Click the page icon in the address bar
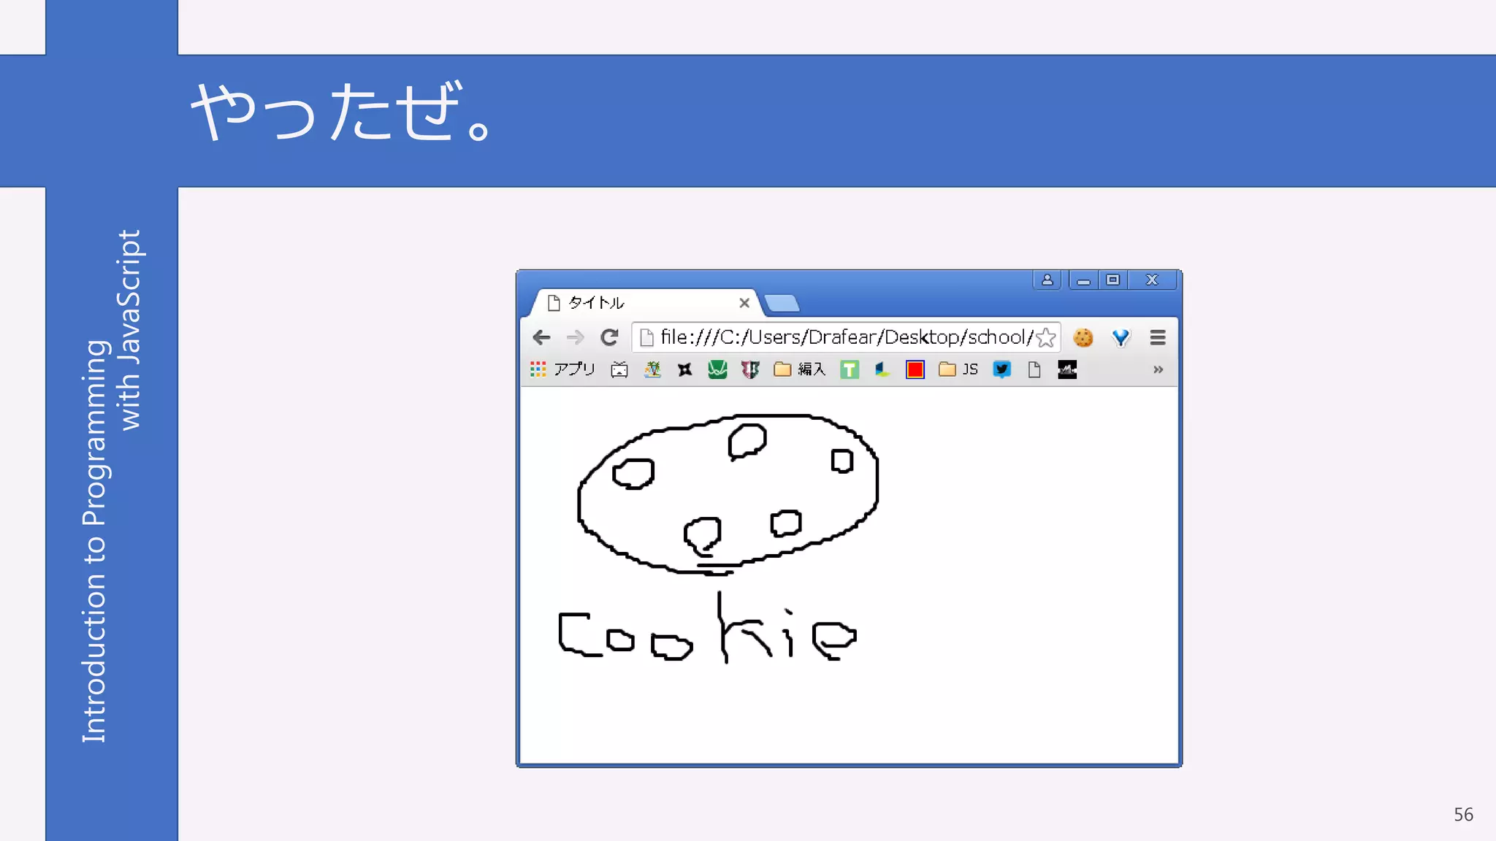1496x841 pixels. coord(646,337)
